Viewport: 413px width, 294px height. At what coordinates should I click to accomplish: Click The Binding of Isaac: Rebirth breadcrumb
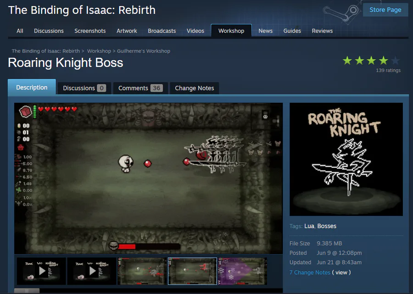(45, 51)
